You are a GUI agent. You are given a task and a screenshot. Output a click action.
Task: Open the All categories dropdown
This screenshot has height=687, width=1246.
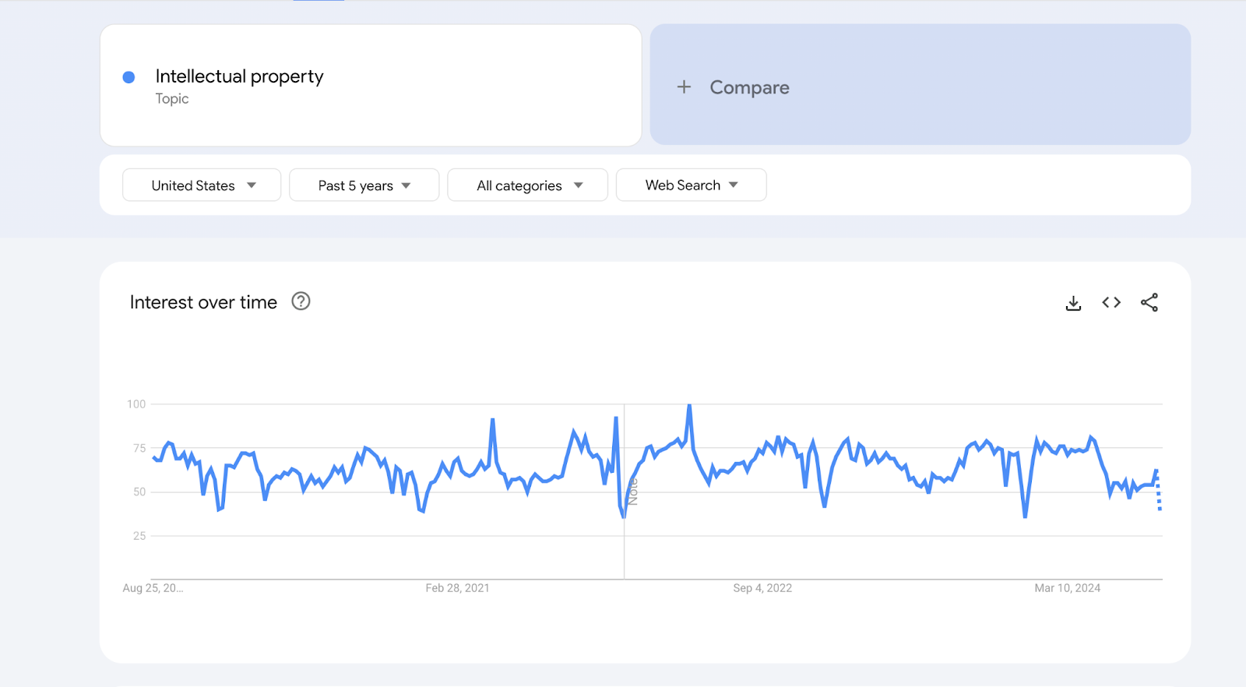(x=527, y=185)
